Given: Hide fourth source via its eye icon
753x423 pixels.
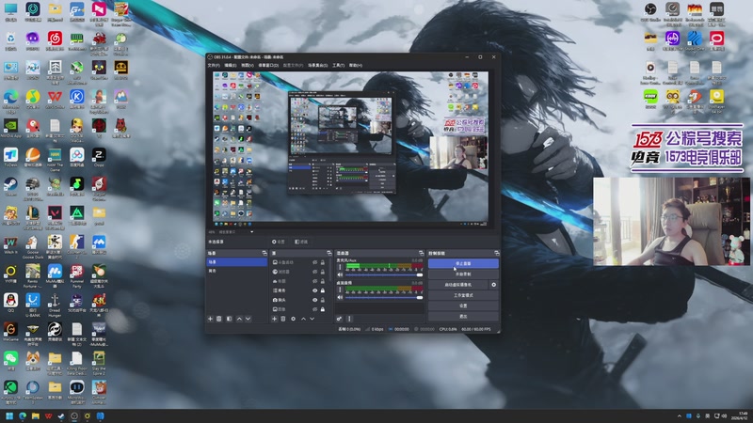Looking at the screenshot, I should [315, 290].
